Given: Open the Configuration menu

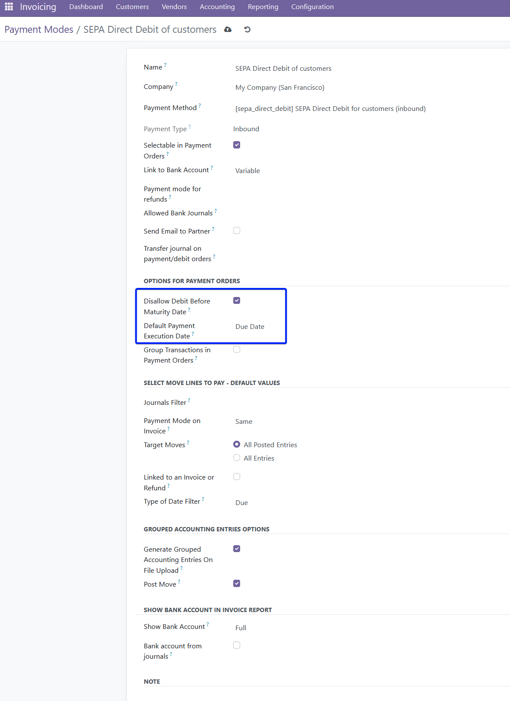Looking at the screenshot, I should coord(312,7).
